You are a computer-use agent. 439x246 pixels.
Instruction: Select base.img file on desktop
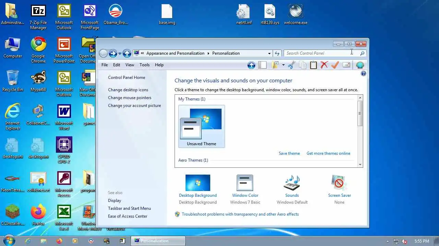click(167, 14)
